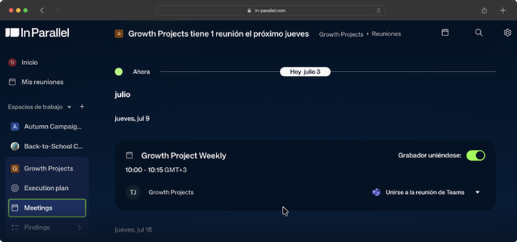Open search with the magnifier icon

click(x=479, y=32)
